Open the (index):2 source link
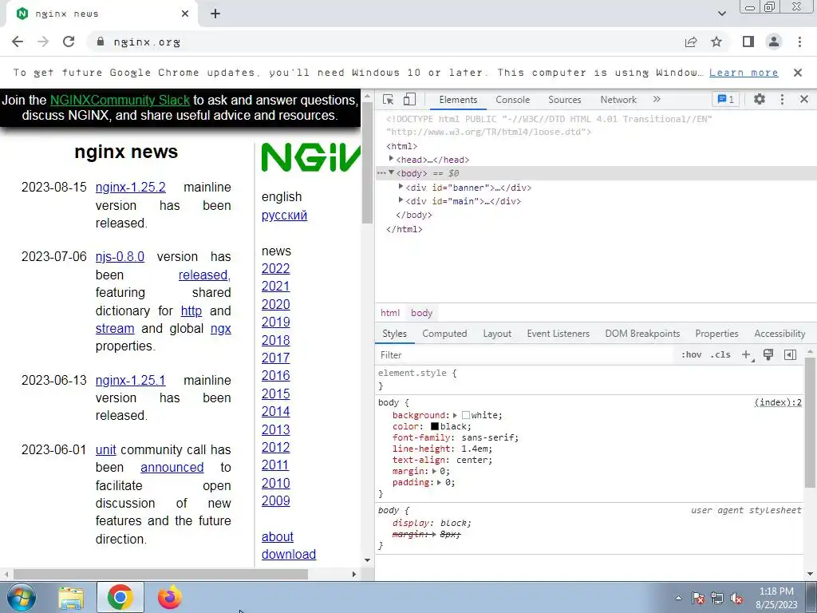 click(777, 402)
